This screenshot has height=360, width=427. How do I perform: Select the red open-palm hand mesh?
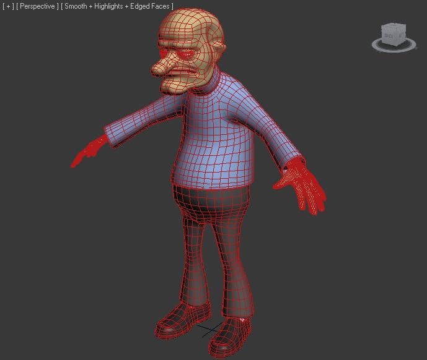tap(304, 184)
